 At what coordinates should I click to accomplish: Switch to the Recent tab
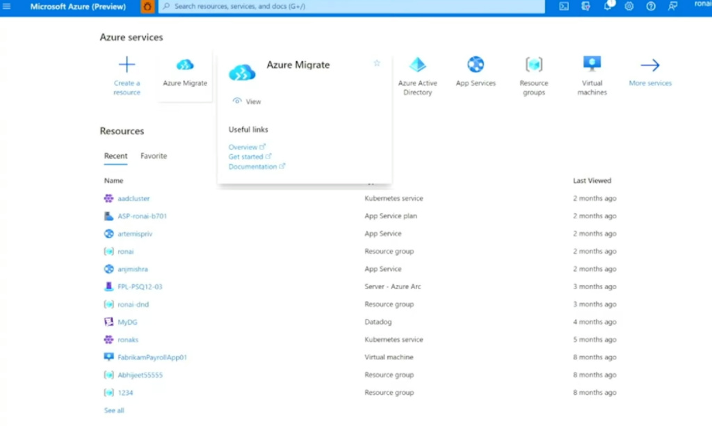[x=116, y=156]
